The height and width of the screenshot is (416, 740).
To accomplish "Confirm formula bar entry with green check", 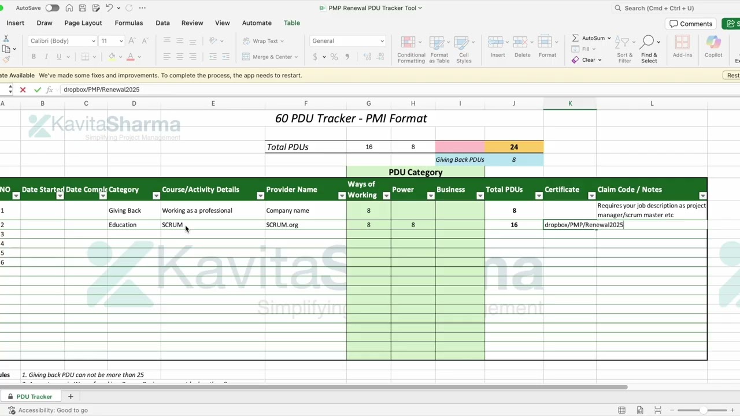I will click(38, 90).
